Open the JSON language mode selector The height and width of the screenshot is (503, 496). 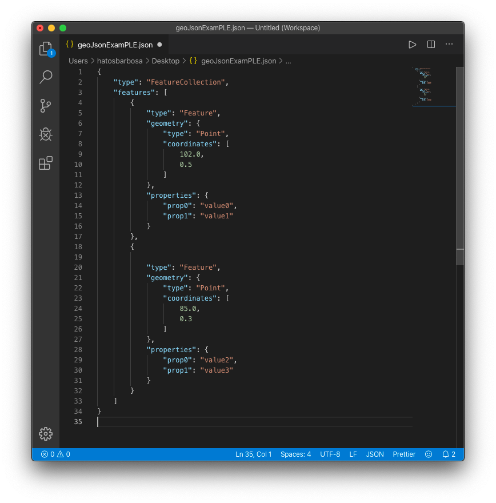pyautogui.click(x=374, y=454)
